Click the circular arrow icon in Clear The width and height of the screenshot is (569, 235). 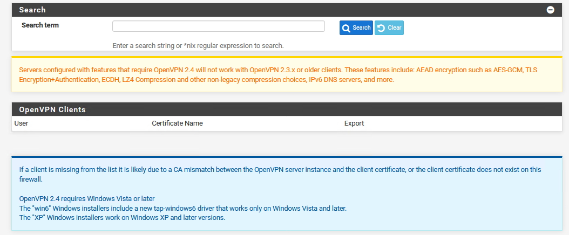coord(381,28)
